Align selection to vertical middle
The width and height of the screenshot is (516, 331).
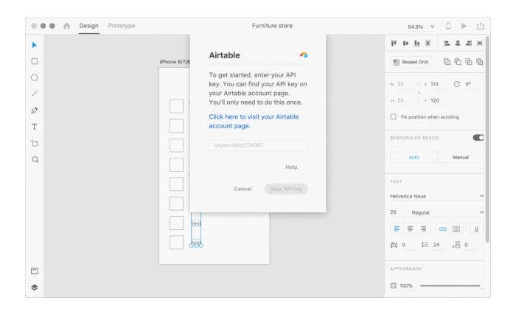coord(405,43)
